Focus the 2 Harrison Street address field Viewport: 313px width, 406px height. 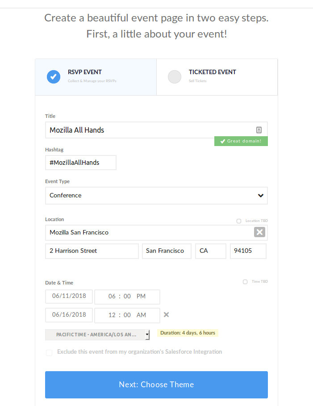point(92,251)
